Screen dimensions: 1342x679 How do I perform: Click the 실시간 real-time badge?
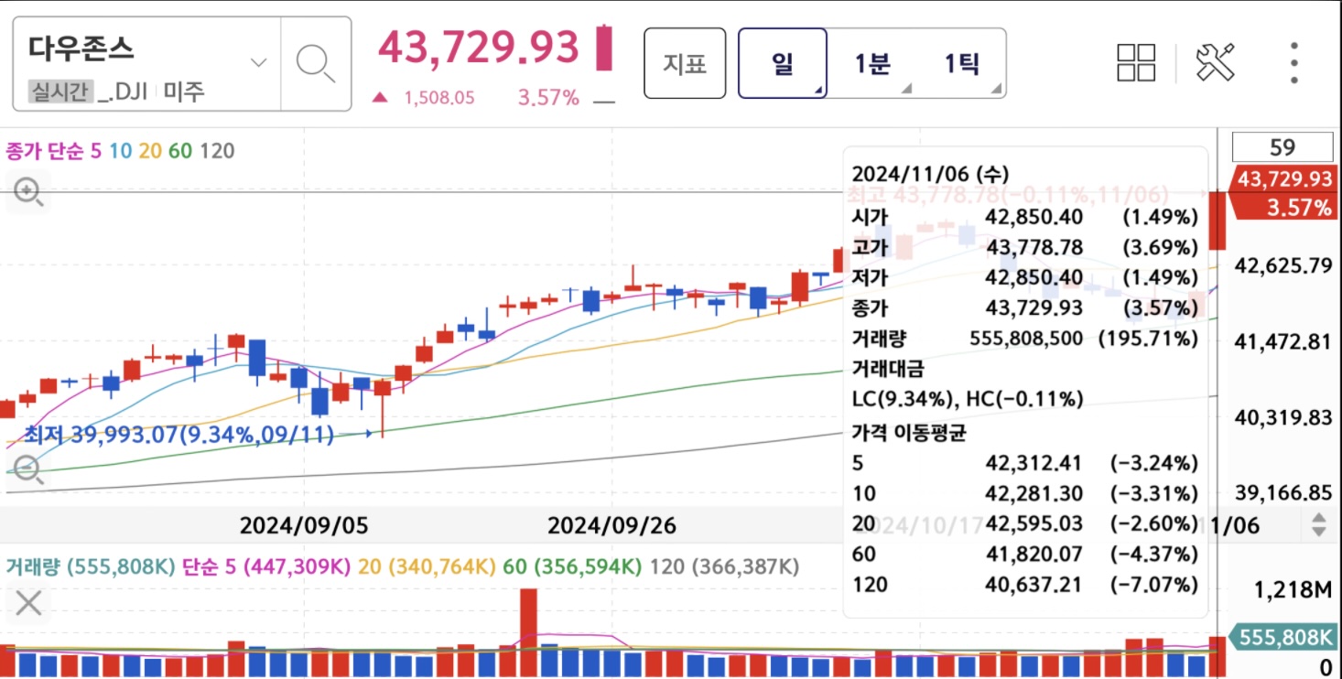(60, 92)
